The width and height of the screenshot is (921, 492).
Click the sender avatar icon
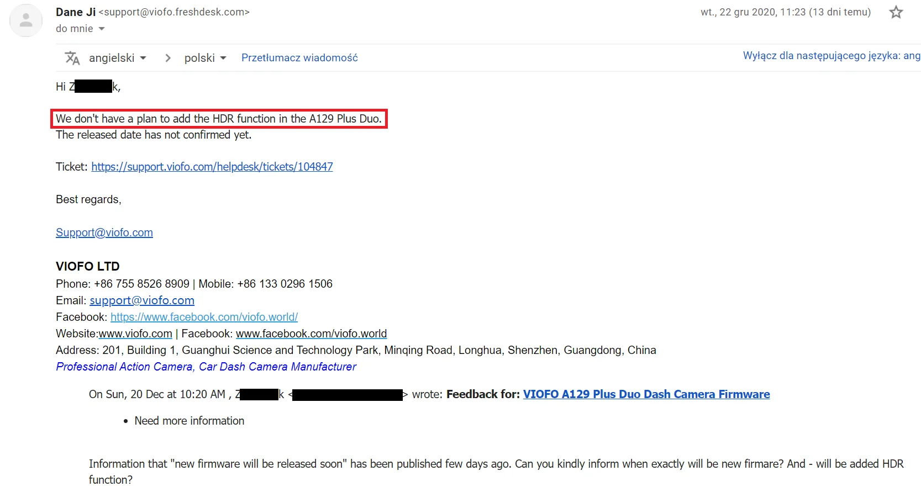(26, 20)
